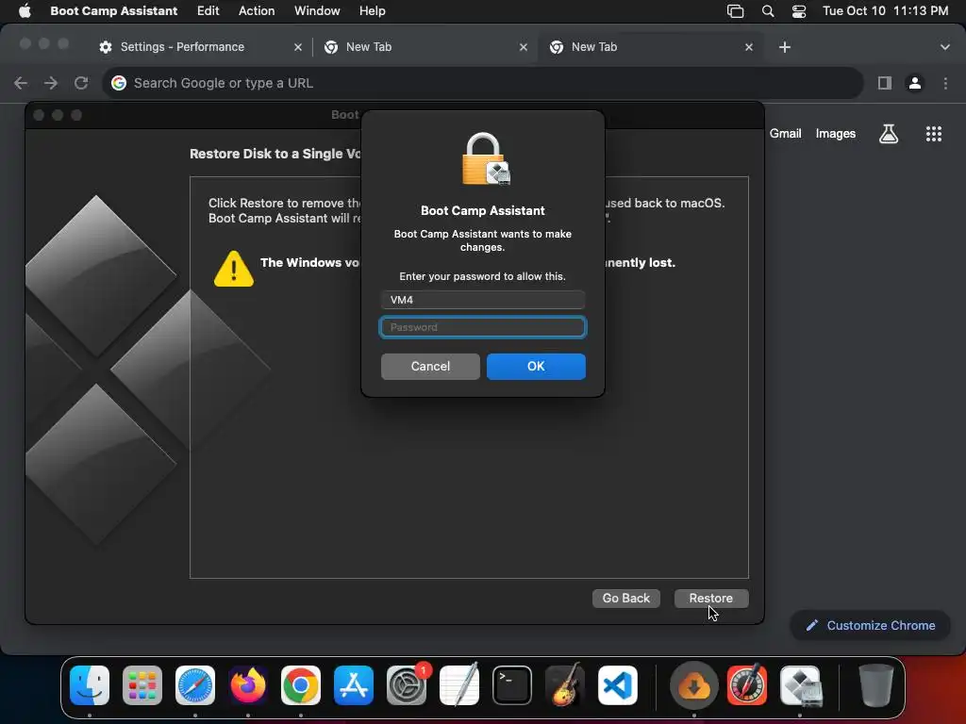This screenshot has height=724, width=966.
Task: Close the active last New Tab
Action: [749, 47]
